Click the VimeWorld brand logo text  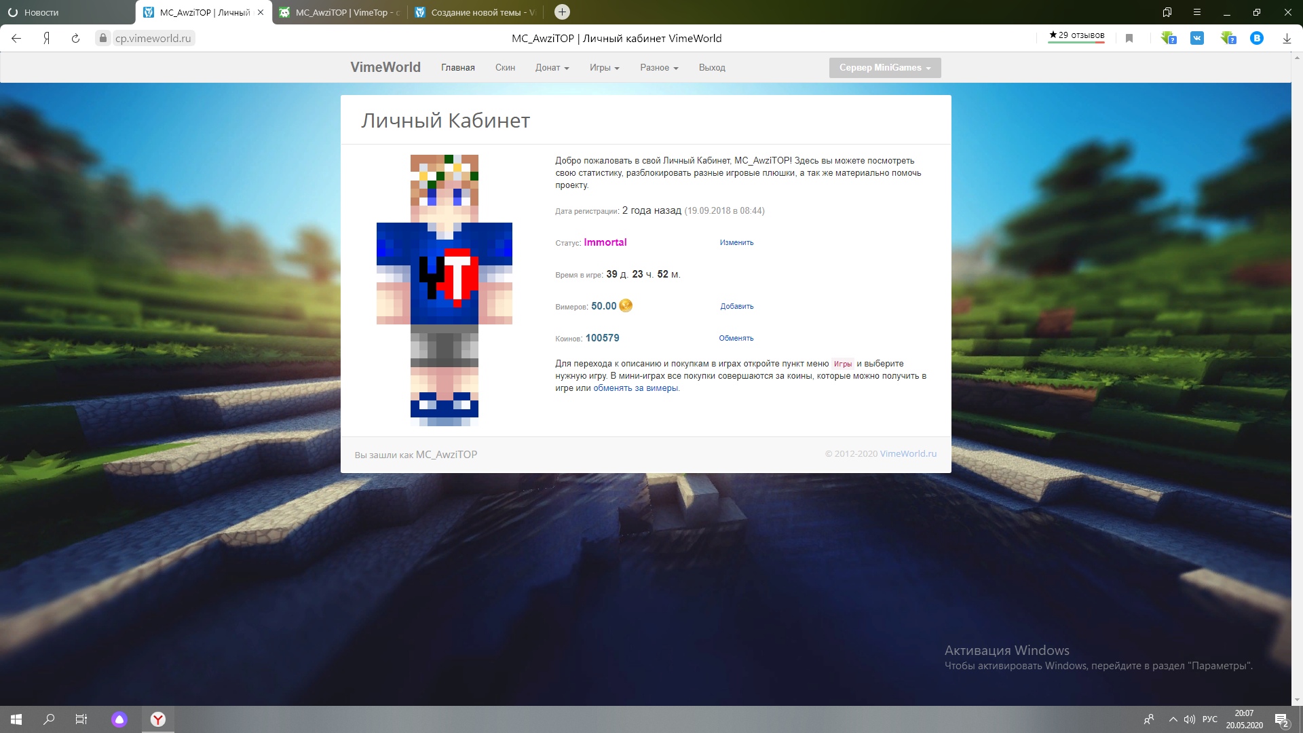click(x=385, y=67)
